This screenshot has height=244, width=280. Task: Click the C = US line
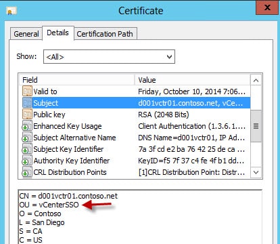pos(30,240)
